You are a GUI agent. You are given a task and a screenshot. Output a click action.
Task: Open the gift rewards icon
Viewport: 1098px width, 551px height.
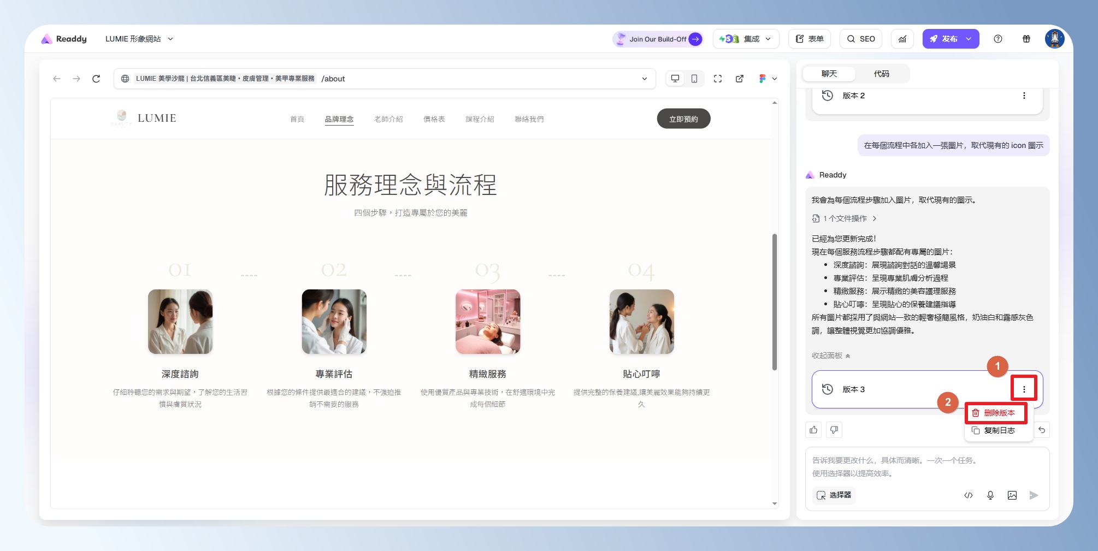(1026, 39)
